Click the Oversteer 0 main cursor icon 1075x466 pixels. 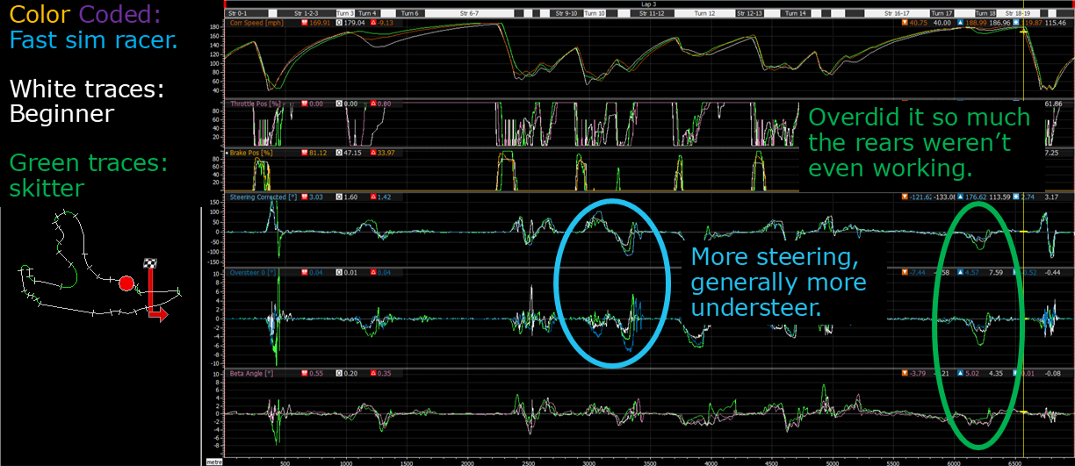point(304,273)
